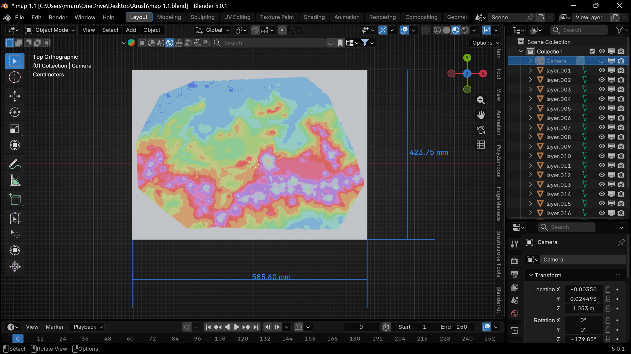Screen dimensions: 631x354
Task: Open the PolyZamboni sidebar tab
Action: (499, 161)
